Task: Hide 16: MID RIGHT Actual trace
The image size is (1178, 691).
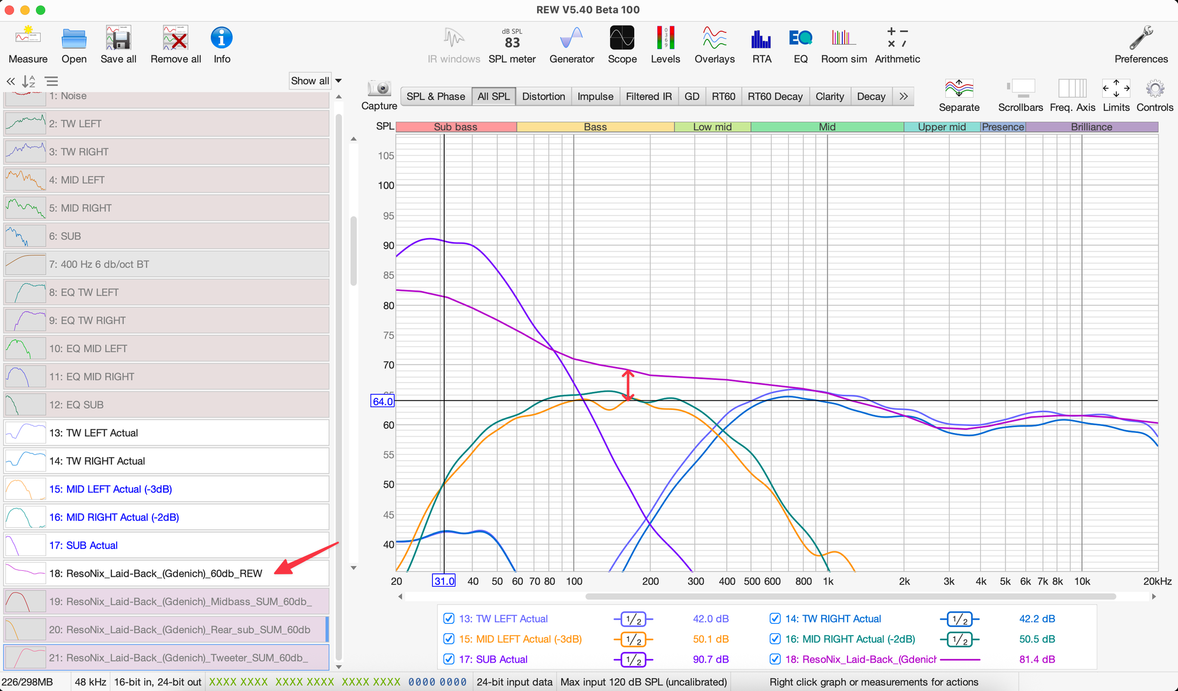Action: click(775, 639)
